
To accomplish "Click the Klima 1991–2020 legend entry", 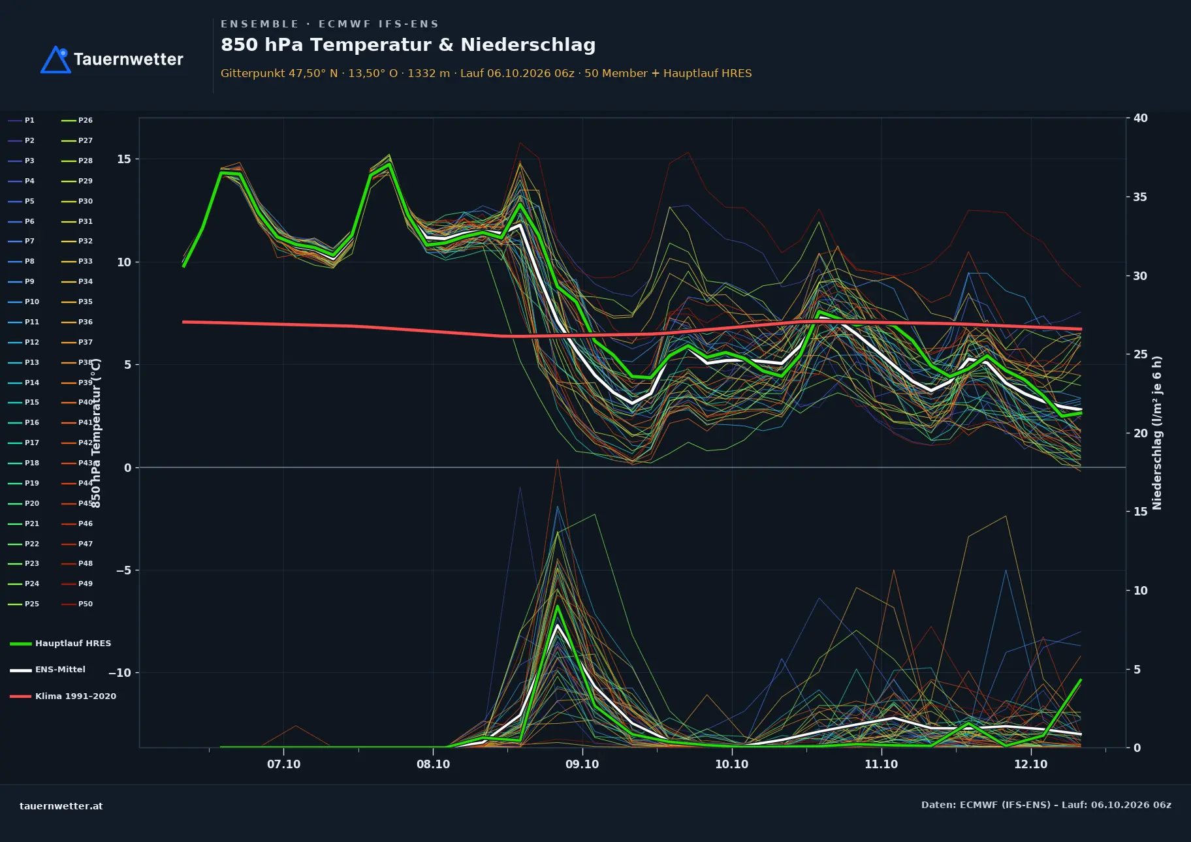I will 63,696.
